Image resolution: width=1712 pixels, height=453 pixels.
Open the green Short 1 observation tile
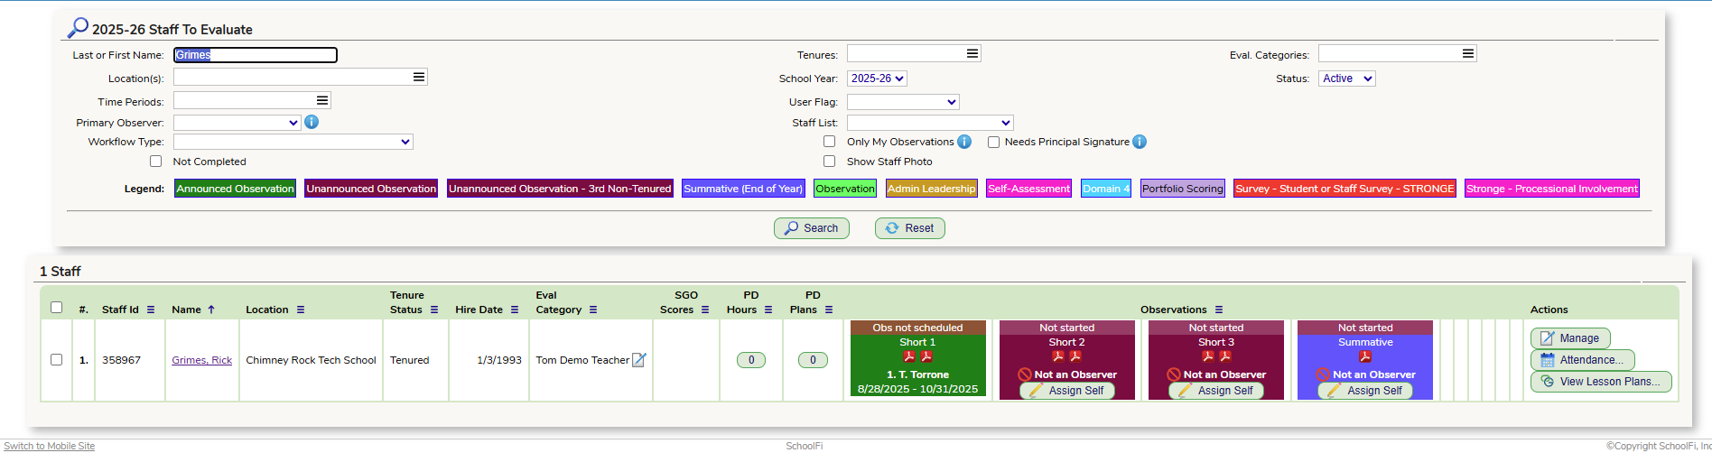click(917, 360)
